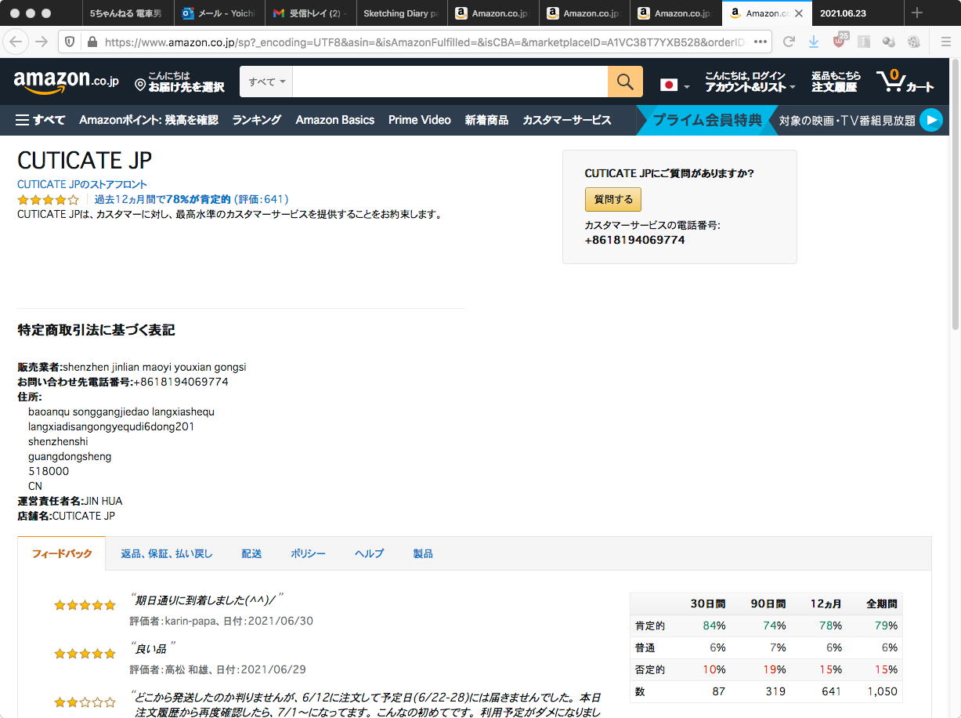Click the 否定的 row label
This screenshot has height=718, width=961.
[x=649, y=669]
